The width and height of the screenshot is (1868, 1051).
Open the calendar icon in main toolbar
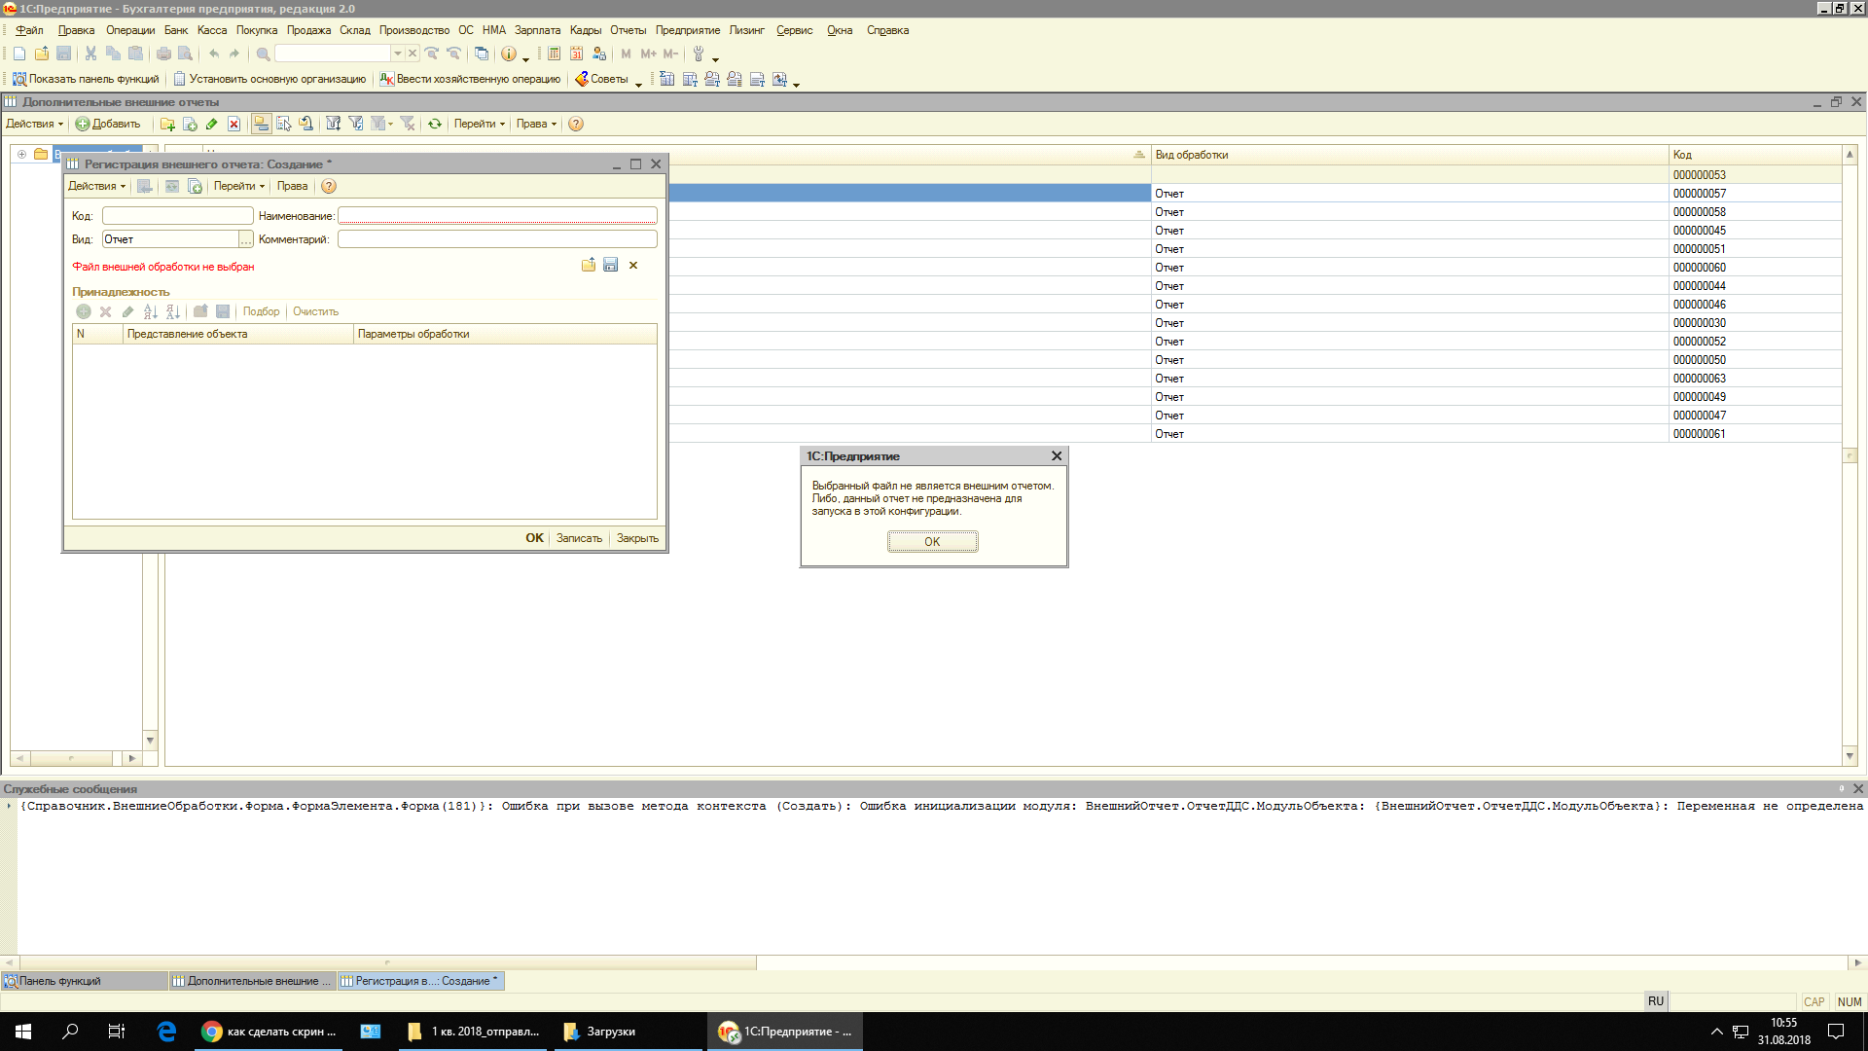[x=576, y=54]
